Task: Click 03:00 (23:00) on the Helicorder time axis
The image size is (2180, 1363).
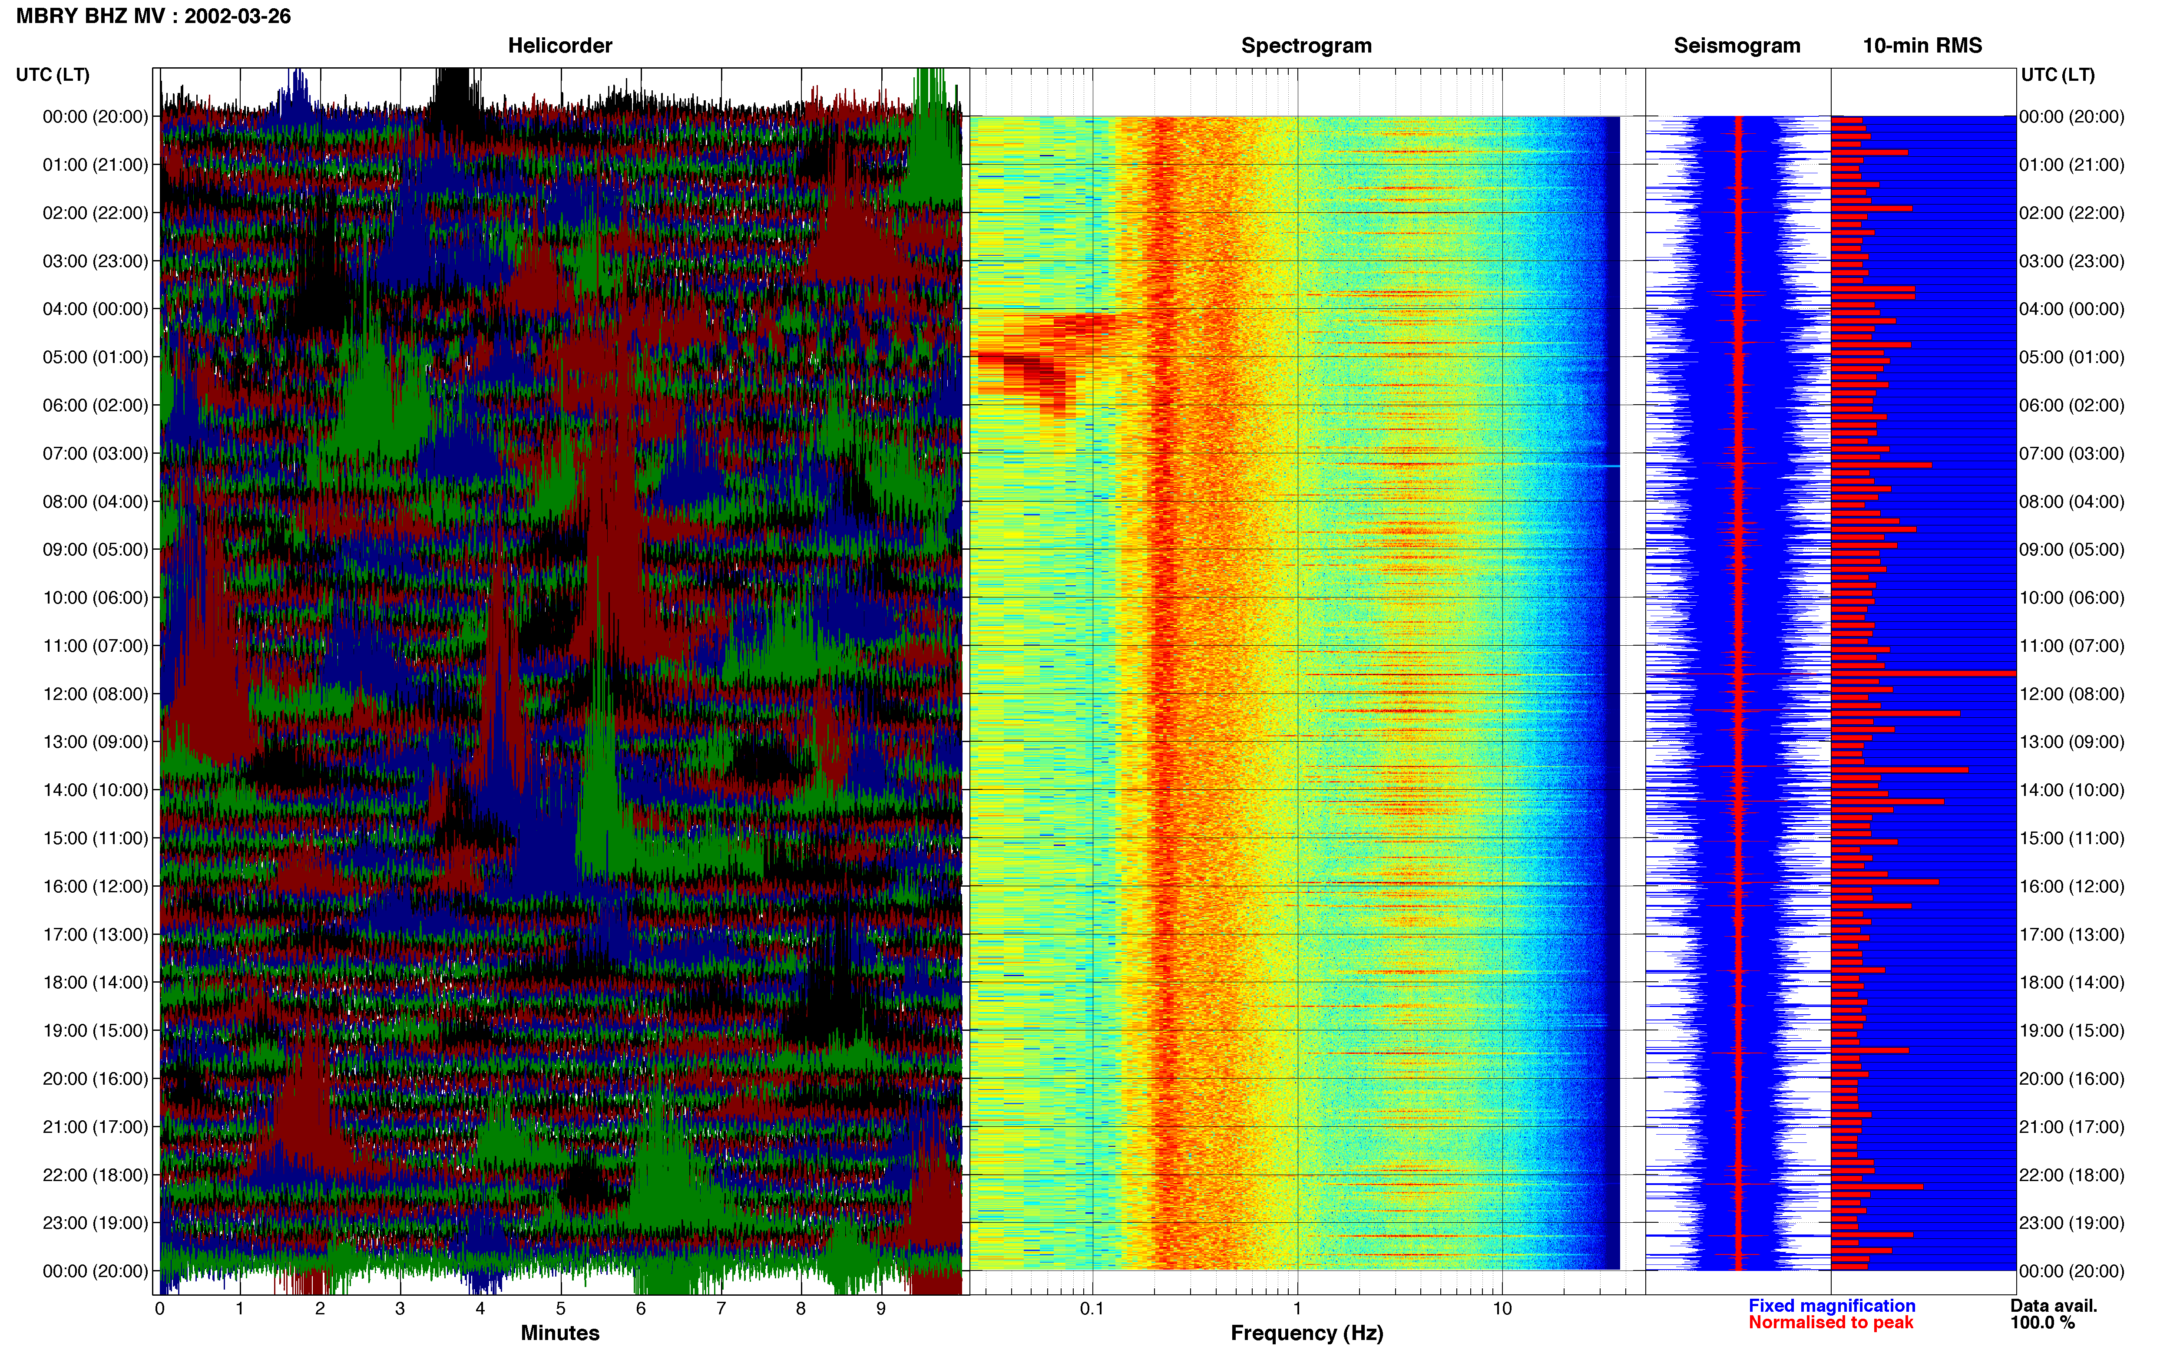Action: tap(96, 261)
